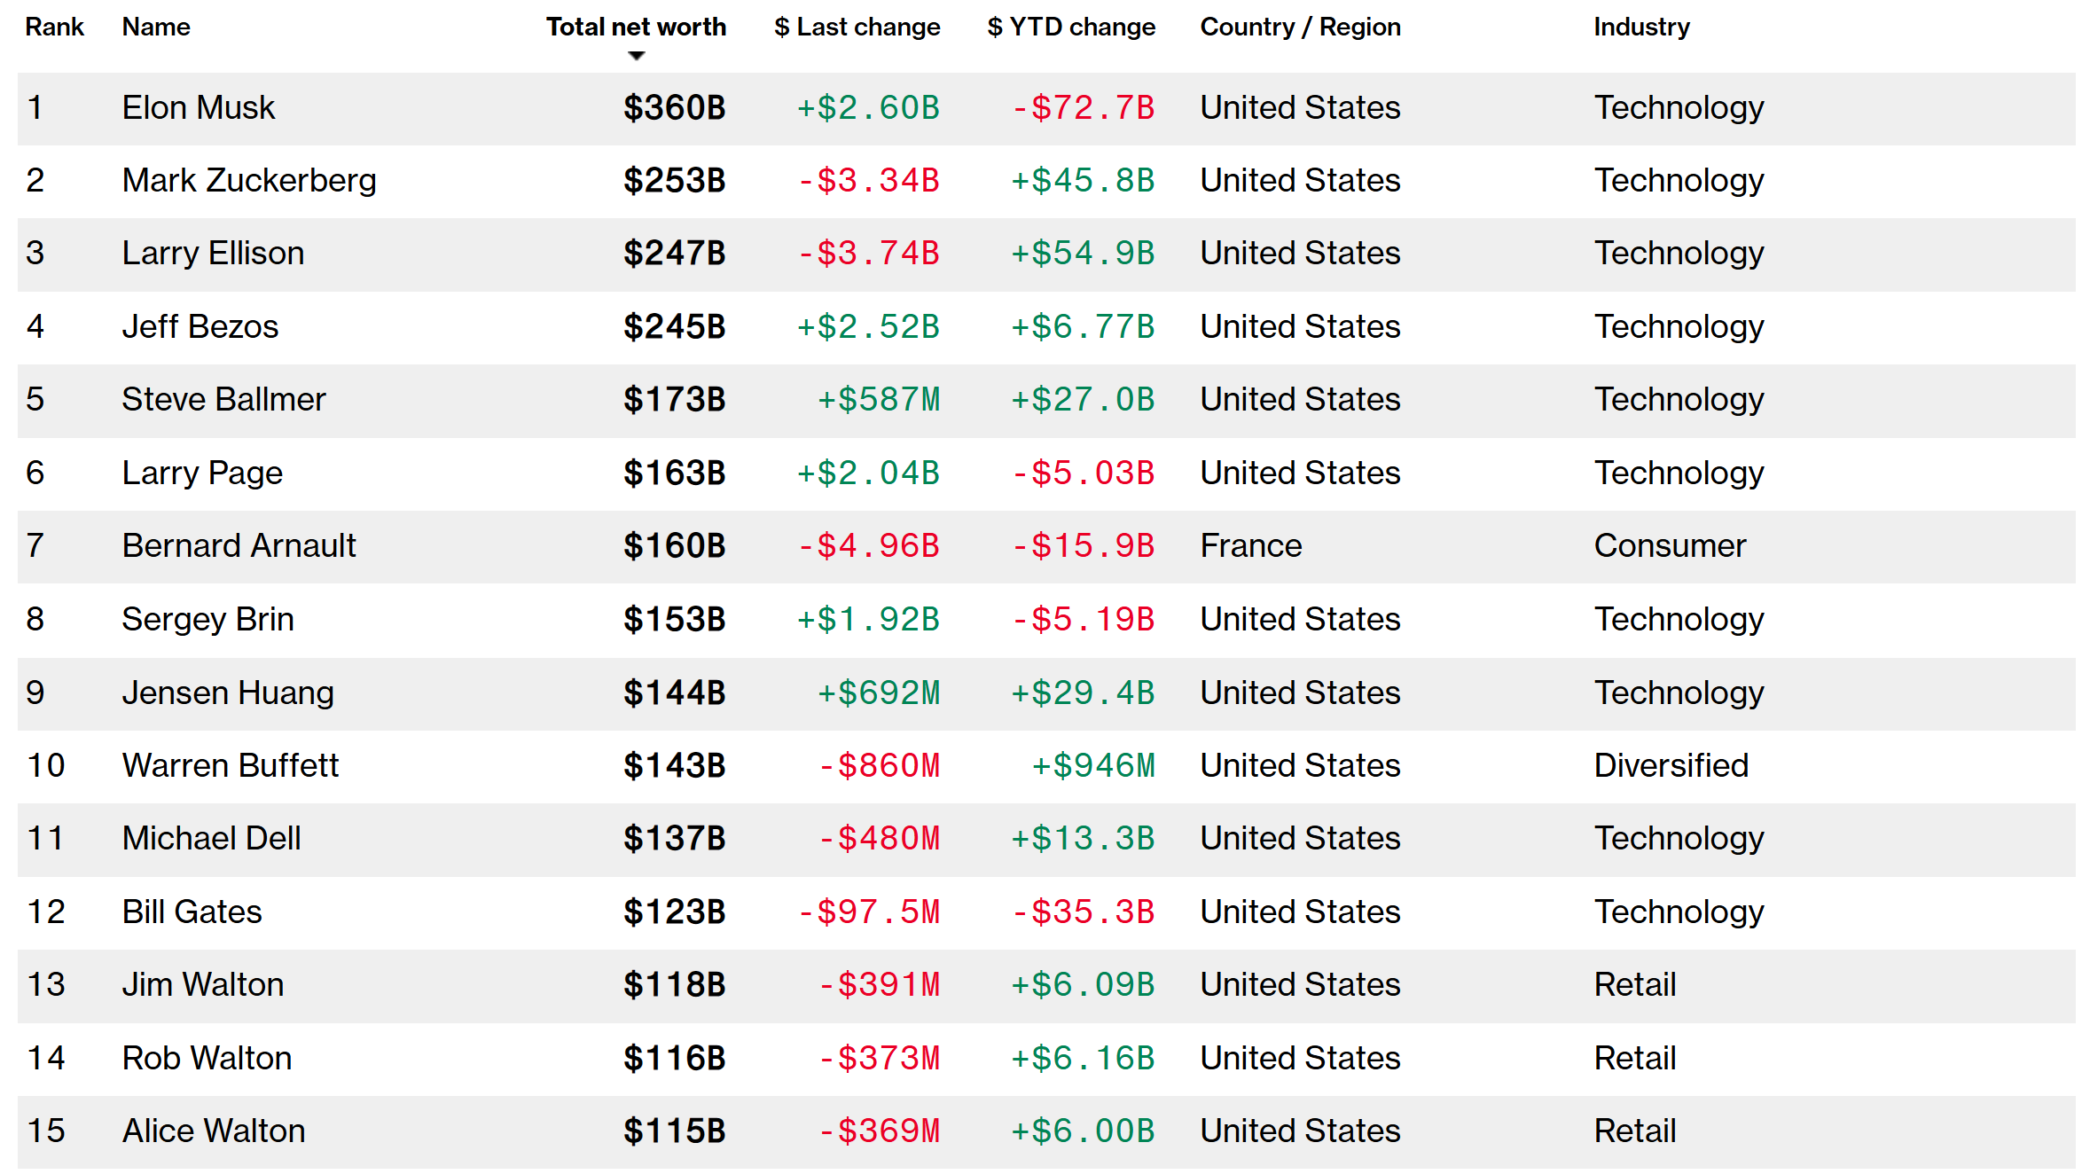Image resolution: width=2082 pixels, height=1174 pixels.
Task: Sort by $ Last change column
Action: click(857, 27)
